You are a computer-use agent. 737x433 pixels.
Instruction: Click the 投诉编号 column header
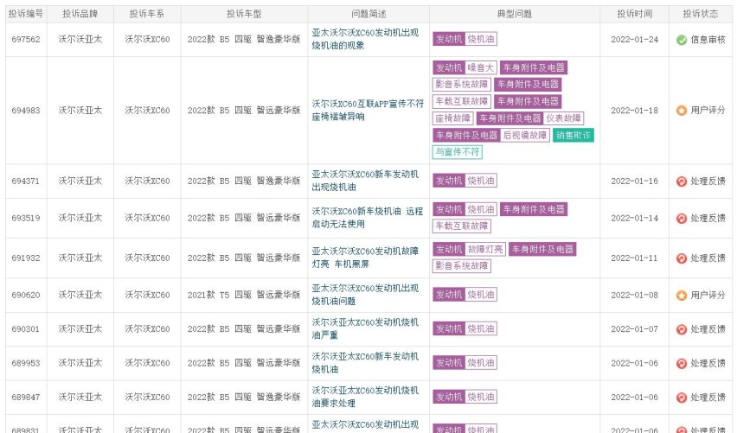[x=26, y=14]
